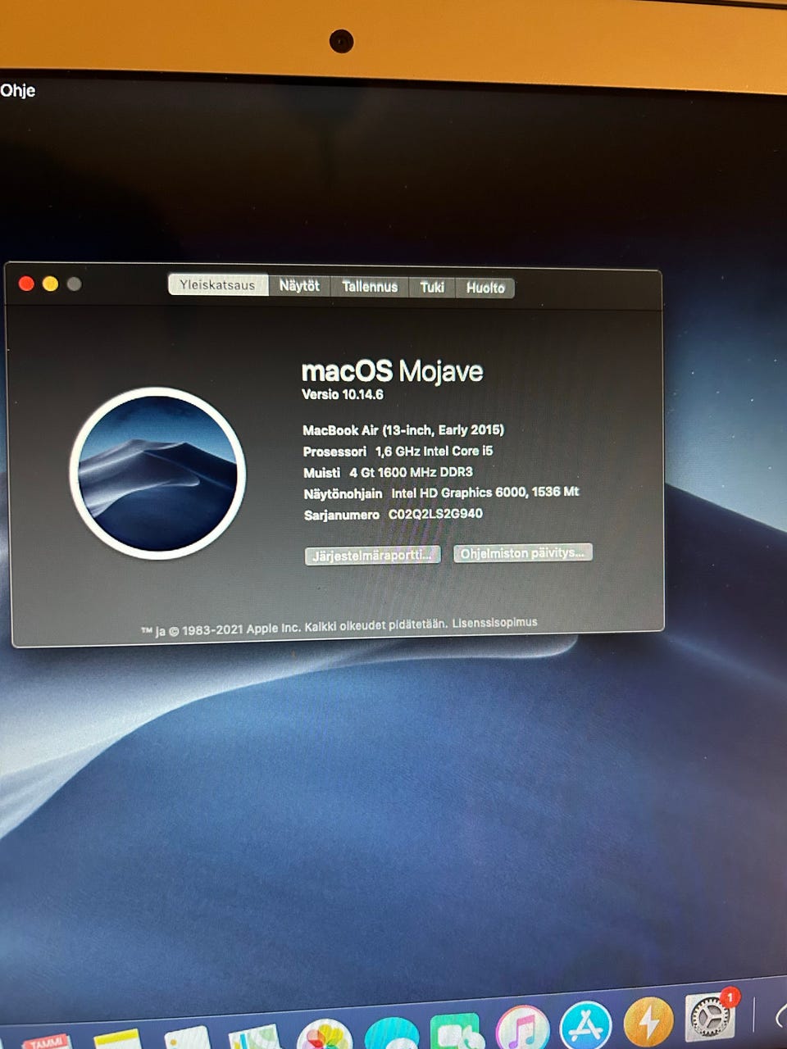Click MacBook Air (13-inch, Early 2015) text
Screen dimensions: 787x1049
403,430
